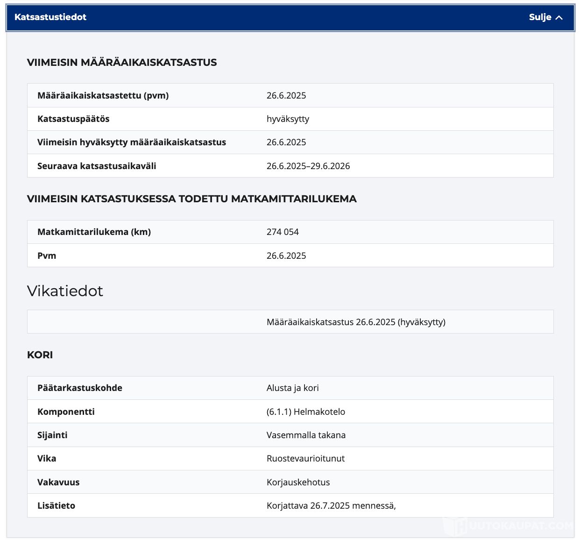Select the date range 26.6.2025–29.6.2026
The image size is (580, 540).
tap(308, 166)
